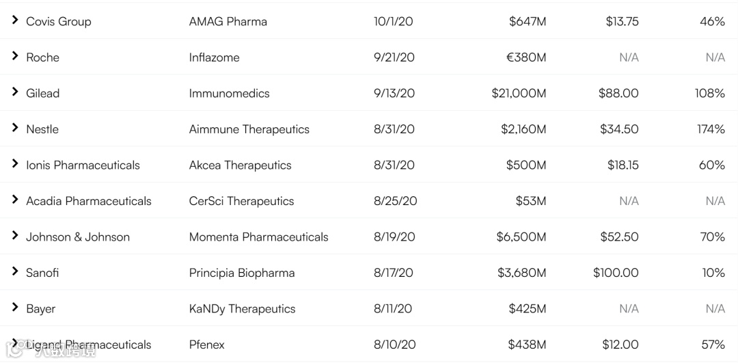Select Aimmune Therapeutics target name
The height and width of the screenshot is (363, 738).
tap(249, 129)
